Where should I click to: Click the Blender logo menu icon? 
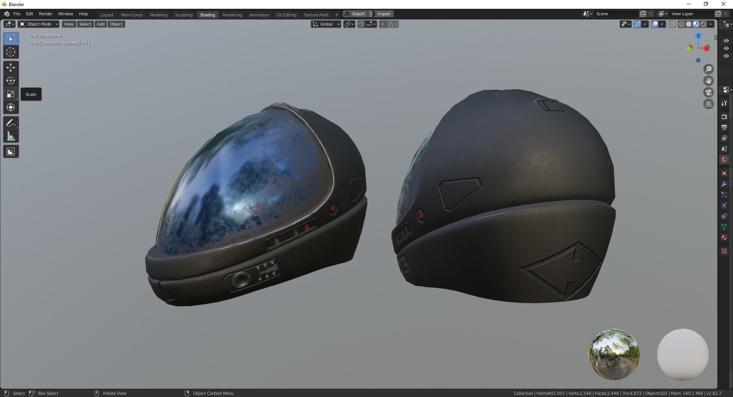6,14
